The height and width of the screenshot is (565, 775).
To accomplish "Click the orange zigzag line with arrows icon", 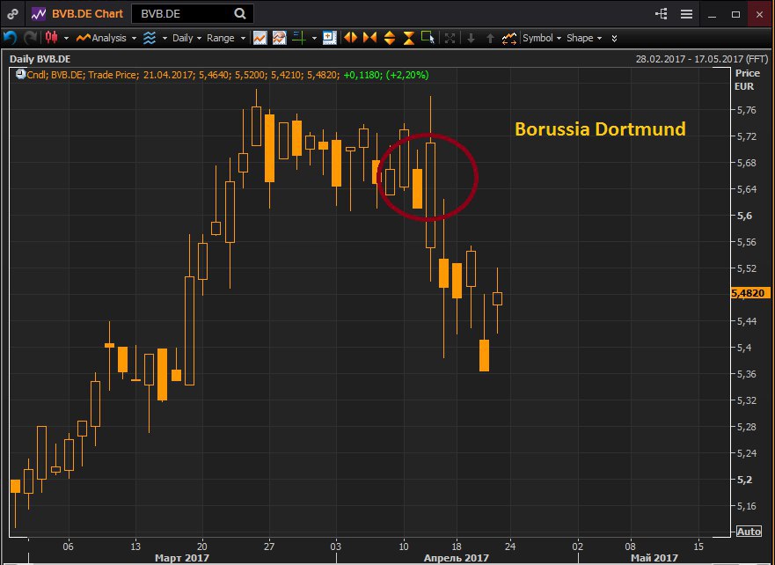I will coord(509,38).
